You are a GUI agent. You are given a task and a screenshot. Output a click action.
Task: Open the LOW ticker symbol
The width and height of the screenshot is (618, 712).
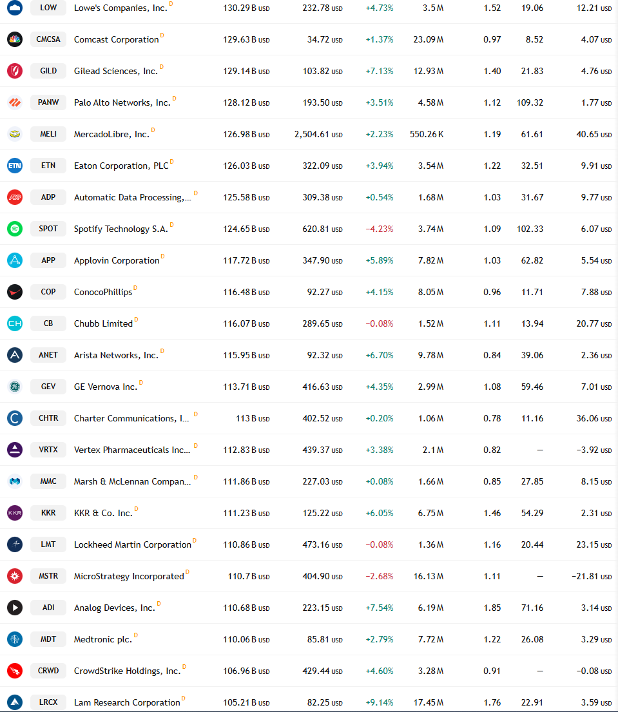click(x=48, y=8)
